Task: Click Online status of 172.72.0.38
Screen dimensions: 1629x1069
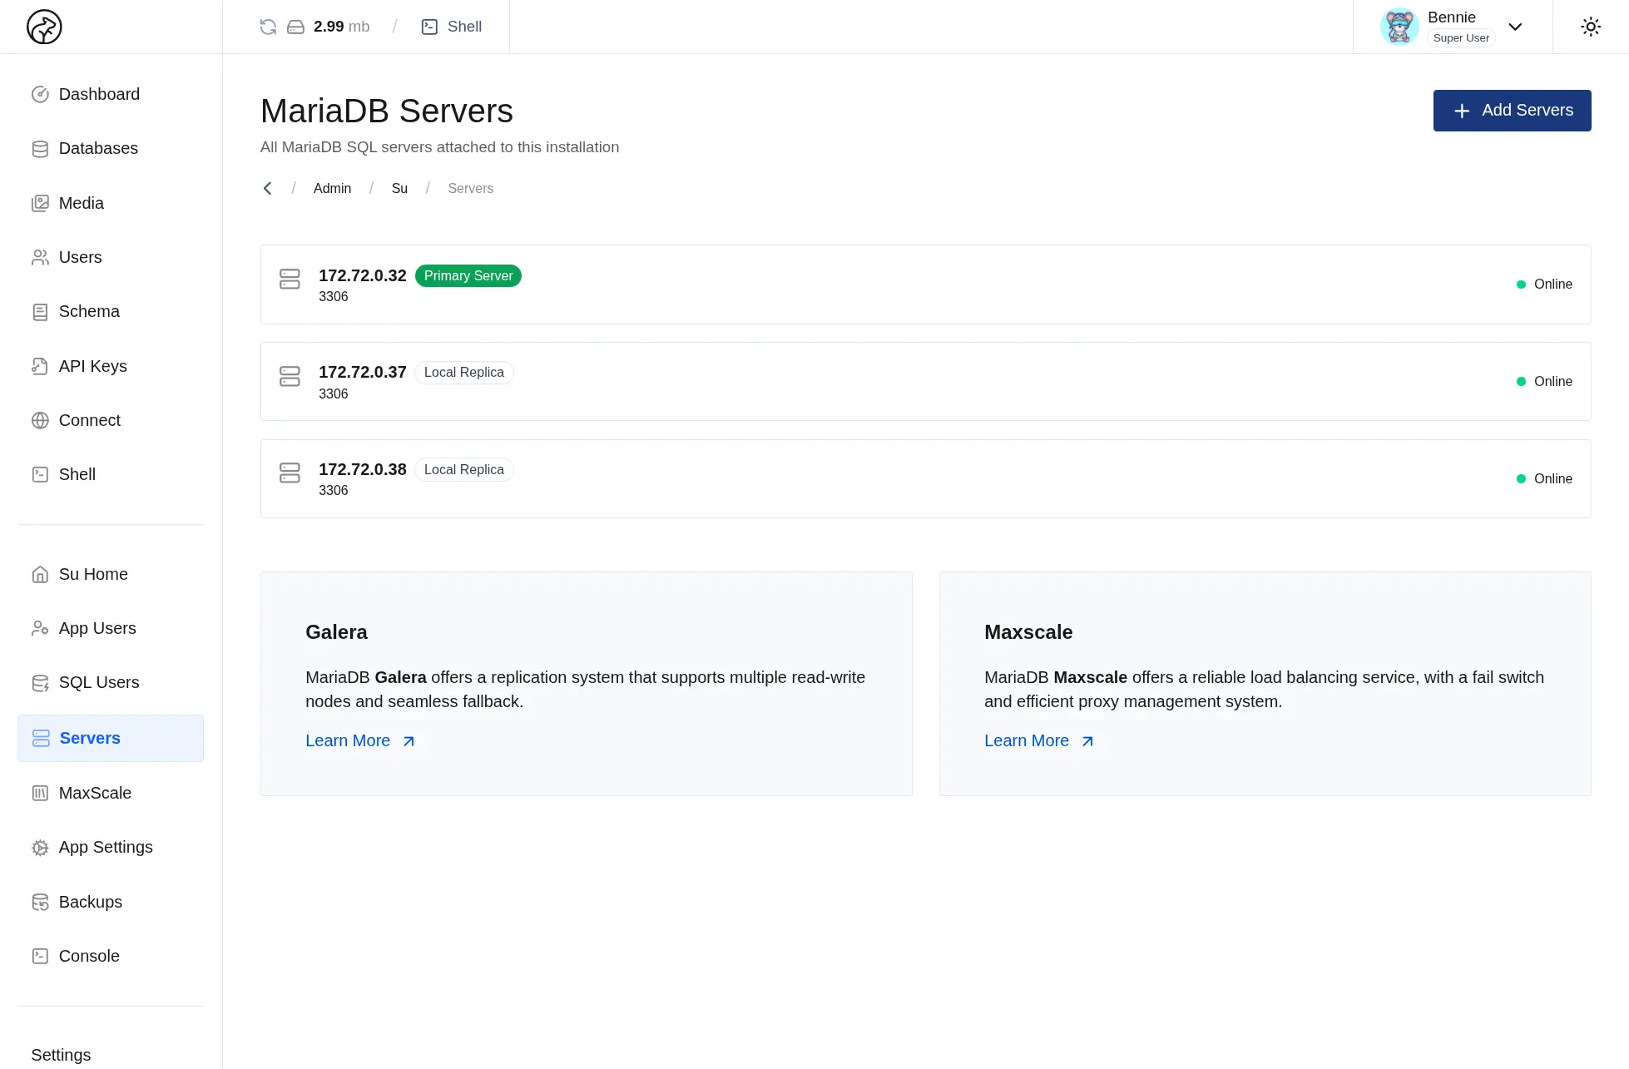Action: [x=1544, y=479]
